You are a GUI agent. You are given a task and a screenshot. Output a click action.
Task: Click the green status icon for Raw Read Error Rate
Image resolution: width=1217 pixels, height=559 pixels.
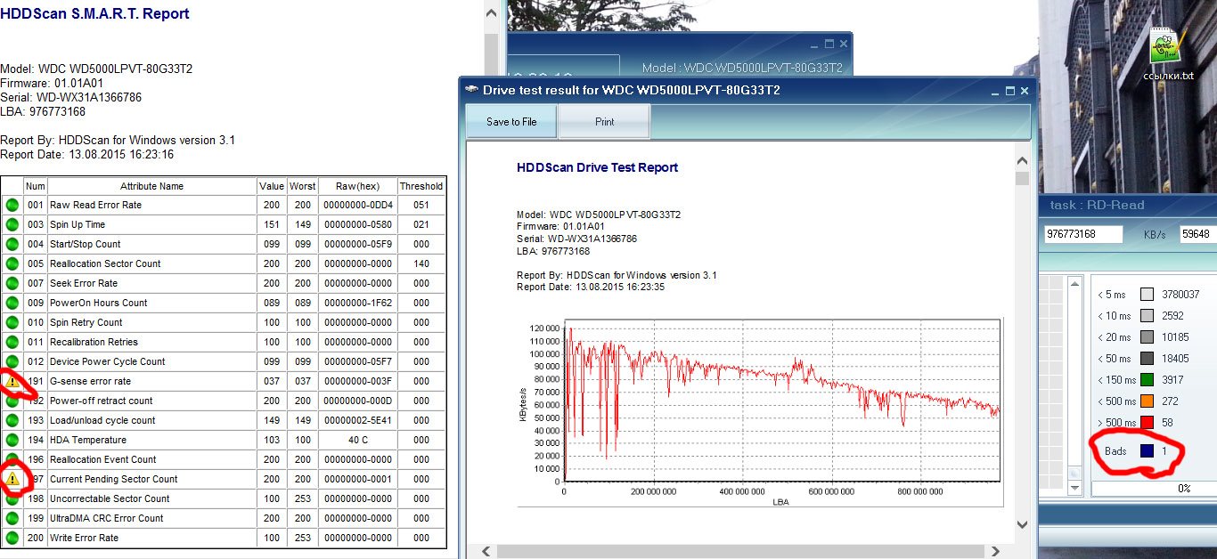(x=12, y=205)
